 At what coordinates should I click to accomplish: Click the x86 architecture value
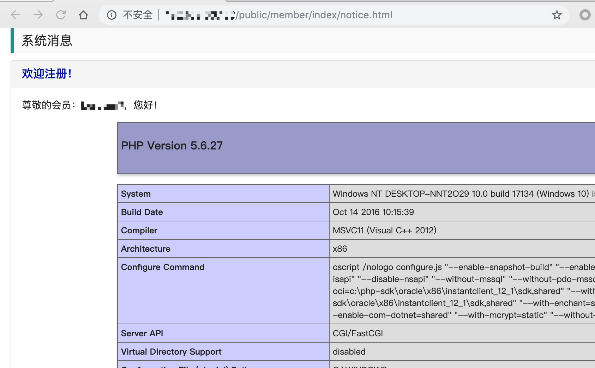[462, 249]
